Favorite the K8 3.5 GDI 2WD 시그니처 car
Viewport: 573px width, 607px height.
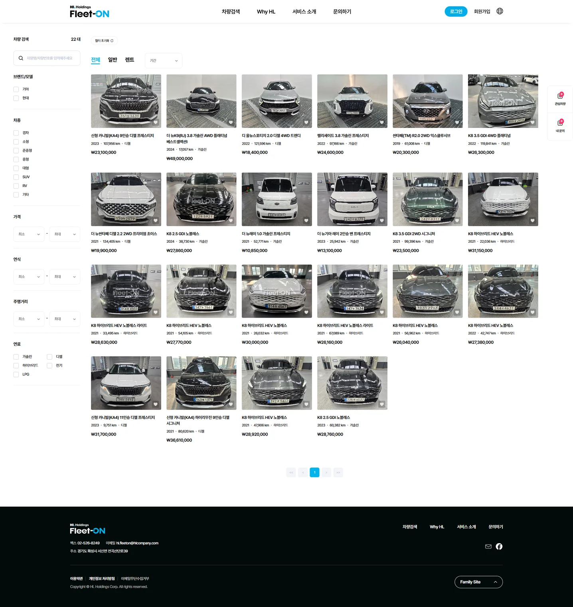pyautogui.click(x=457, y=220)
